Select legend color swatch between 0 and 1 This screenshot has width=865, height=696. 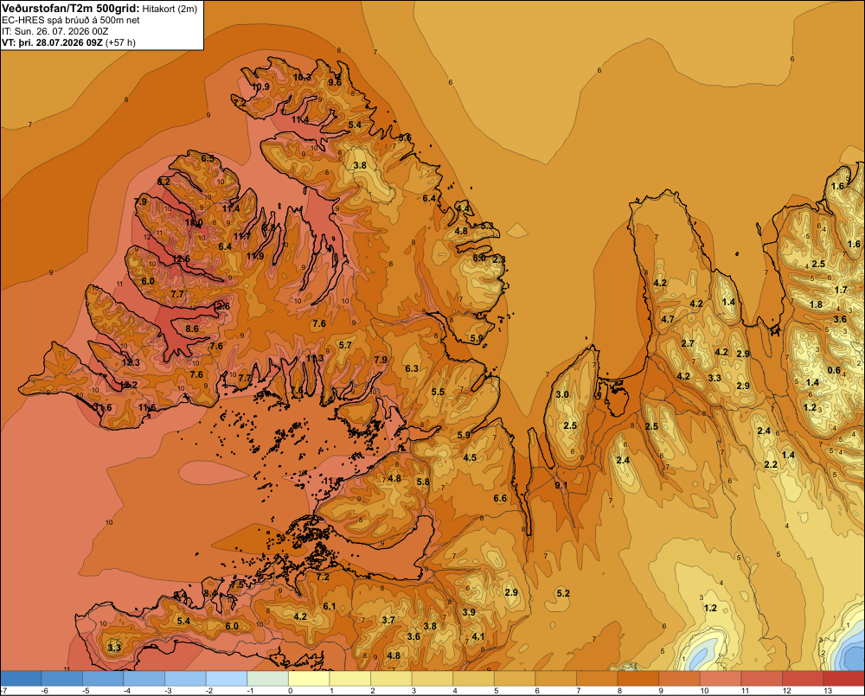309,679
